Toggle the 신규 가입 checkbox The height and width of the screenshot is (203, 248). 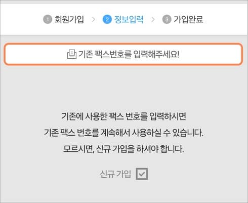[x=142, y=174]
